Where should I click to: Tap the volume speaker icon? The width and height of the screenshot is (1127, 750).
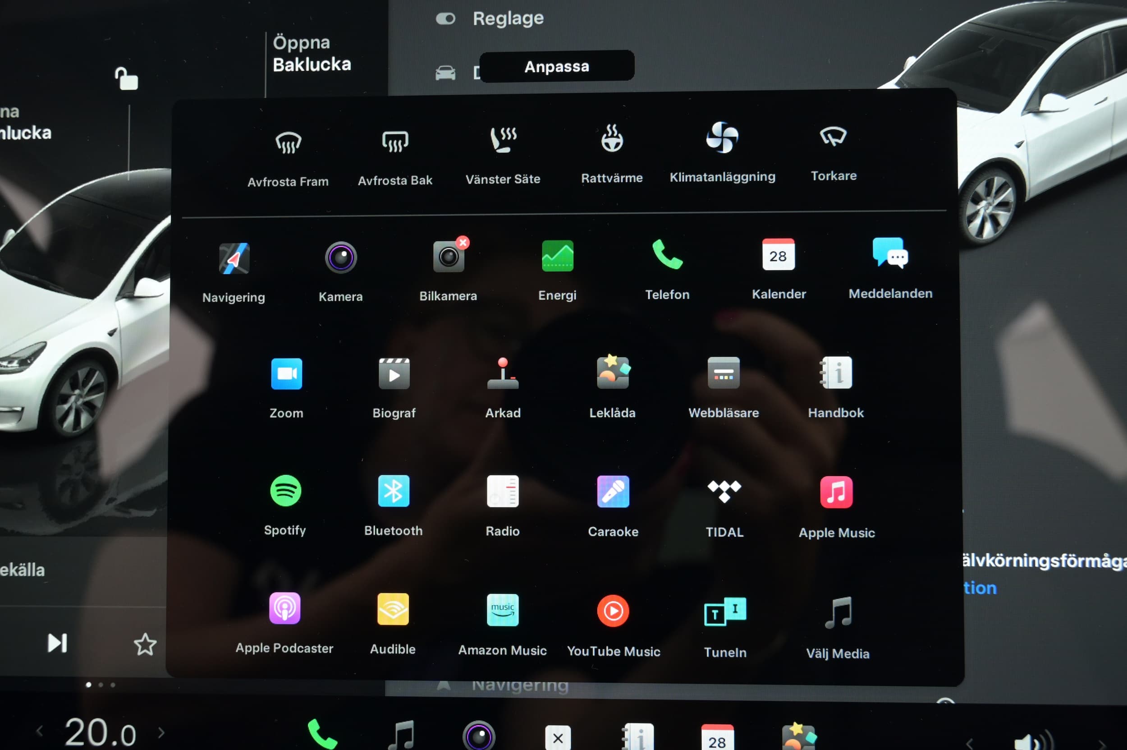pos(1033,741)
